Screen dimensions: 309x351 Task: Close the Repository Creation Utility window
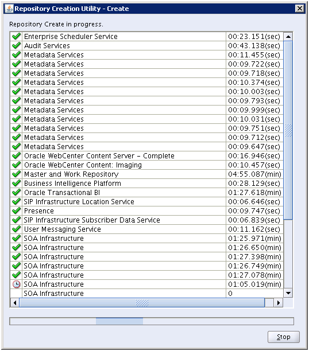300,9
